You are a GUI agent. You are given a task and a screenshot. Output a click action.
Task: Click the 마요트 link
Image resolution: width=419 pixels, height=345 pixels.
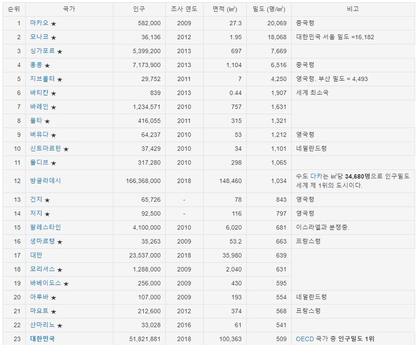tap(39, 311)
